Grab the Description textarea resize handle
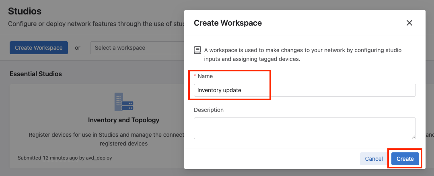Screen dimensions: 434x176 (413, 137)
